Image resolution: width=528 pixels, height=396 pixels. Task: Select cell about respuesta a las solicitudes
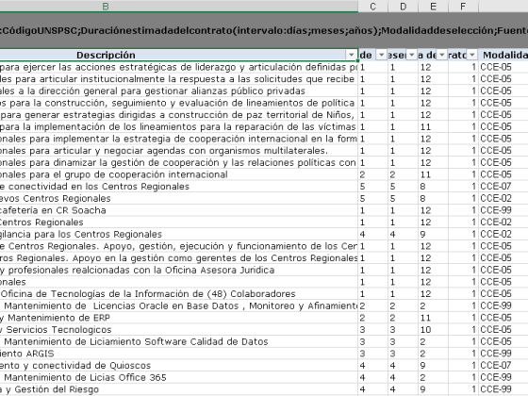pyautogui.click(x=179, y=79)
